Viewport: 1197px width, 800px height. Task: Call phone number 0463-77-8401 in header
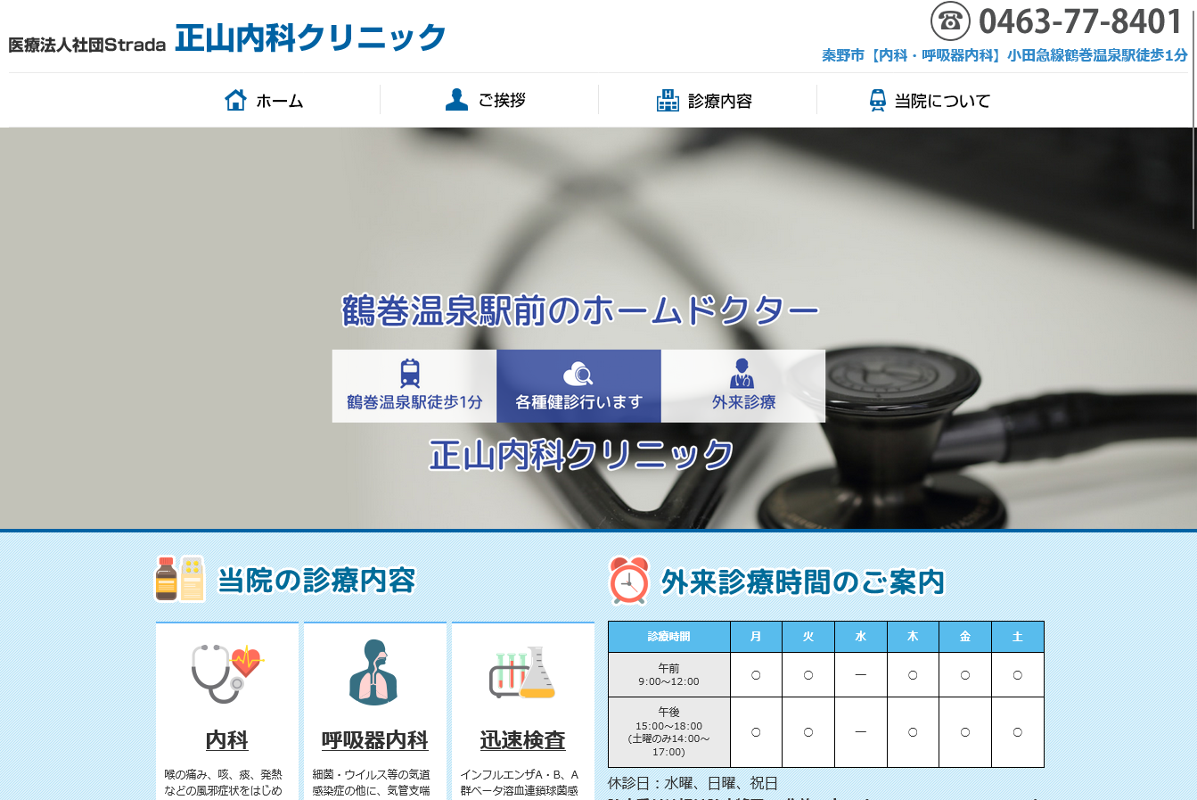point(1079,21)
